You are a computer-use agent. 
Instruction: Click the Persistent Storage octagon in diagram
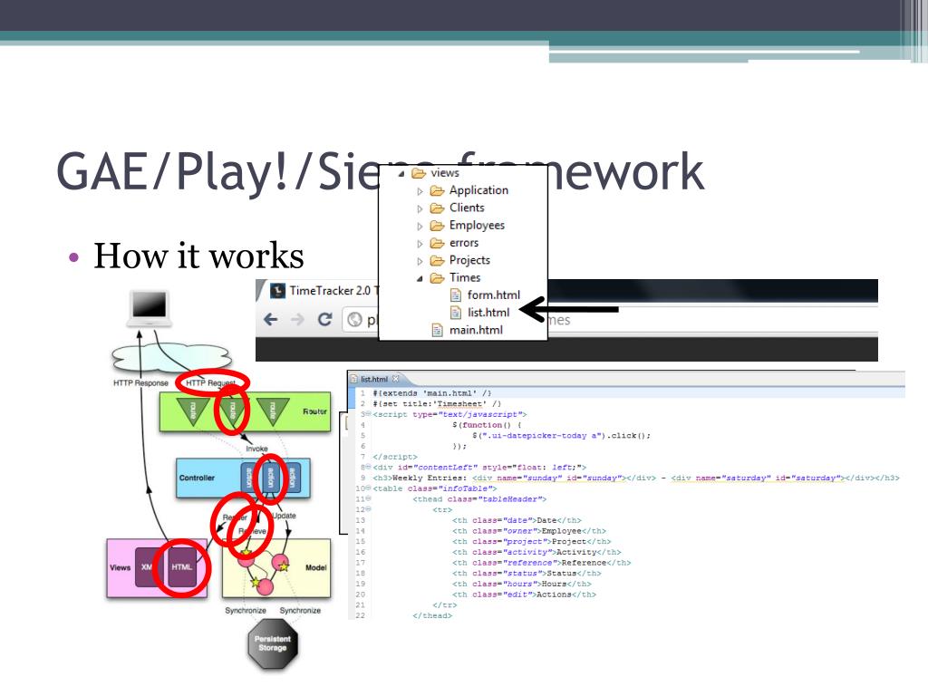[x=272, y=644]
